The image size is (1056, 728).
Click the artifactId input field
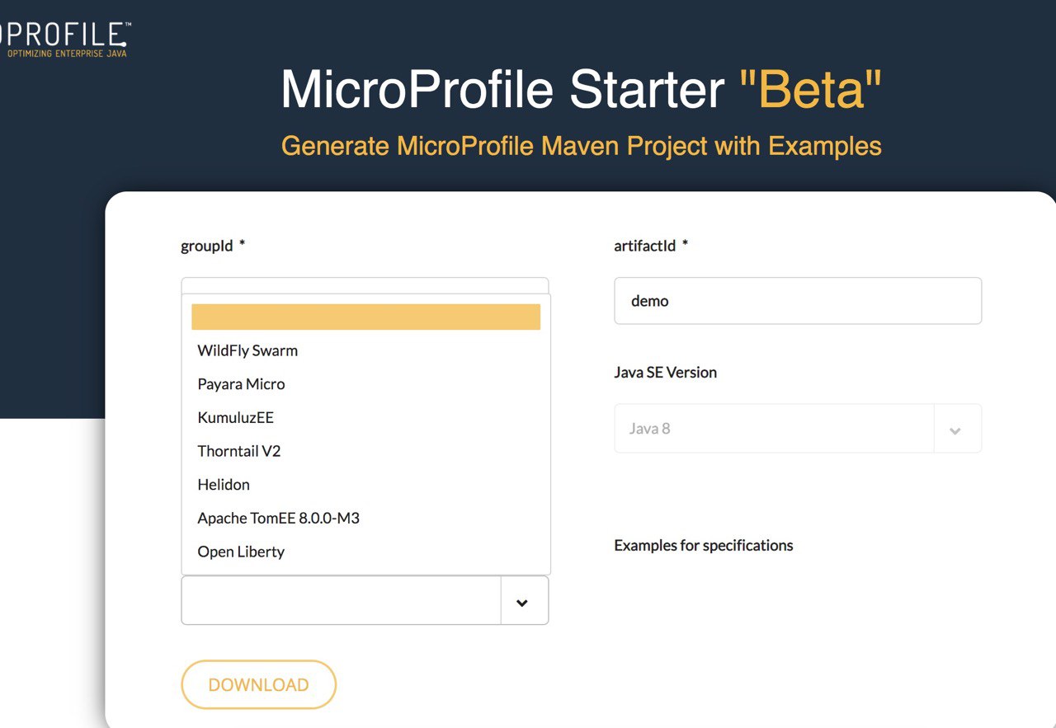tap(798, 301)
